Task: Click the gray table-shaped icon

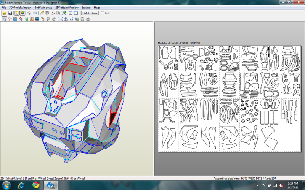Action: [x=47, y=13]
